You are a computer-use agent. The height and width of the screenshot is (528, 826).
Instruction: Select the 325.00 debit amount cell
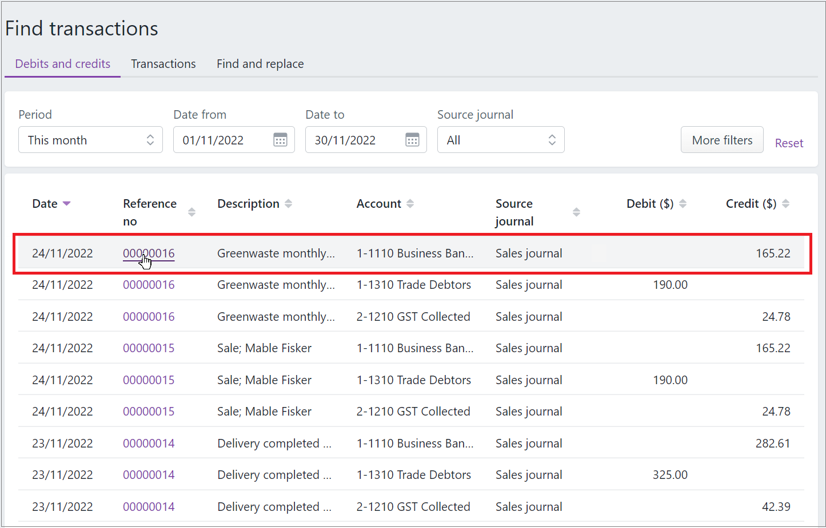[670, 475]
